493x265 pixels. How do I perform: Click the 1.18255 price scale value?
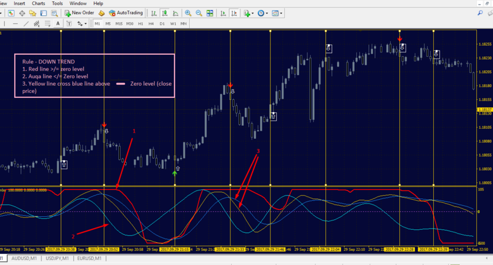click(485, 44)
